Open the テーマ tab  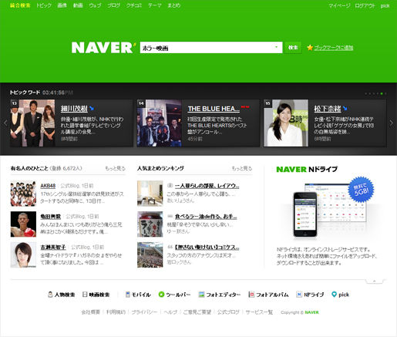[155, 5]
